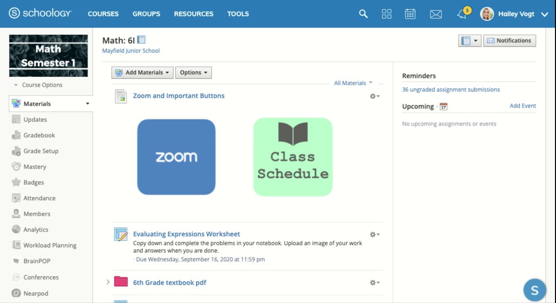Open the Add Materials dropdown

point(142,73)
